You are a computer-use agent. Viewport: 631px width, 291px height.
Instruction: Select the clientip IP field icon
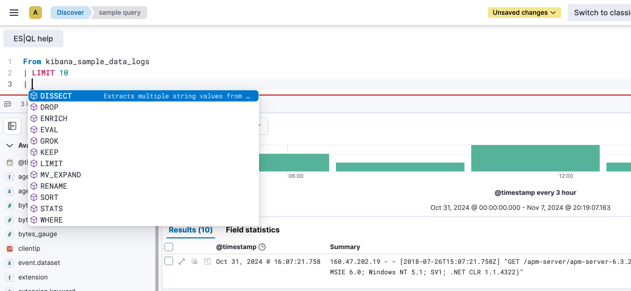9,249
